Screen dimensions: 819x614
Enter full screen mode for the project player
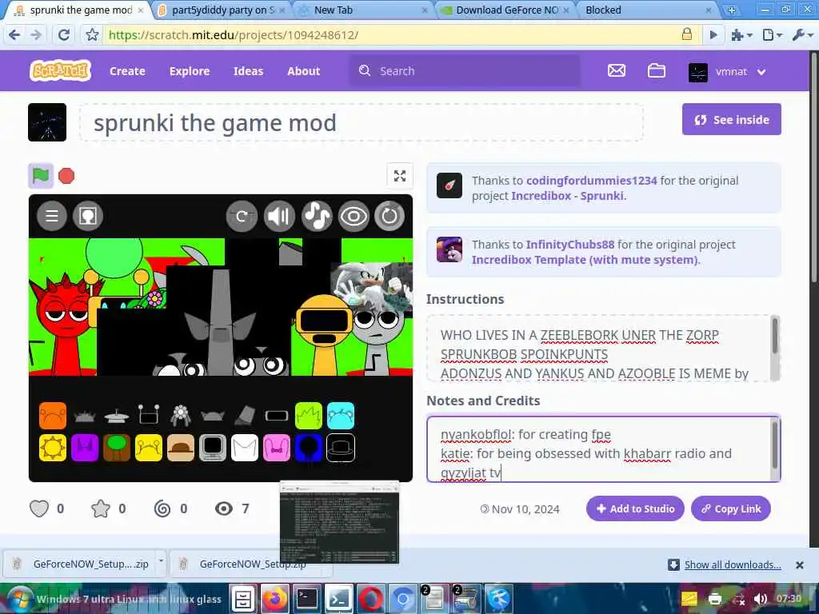click(400, 176)
